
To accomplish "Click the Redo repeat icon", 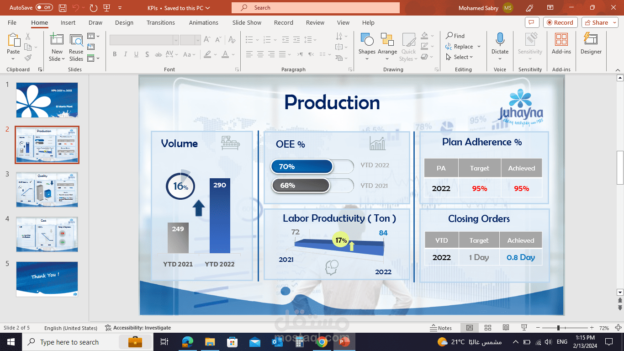I will tap(93, 8).
